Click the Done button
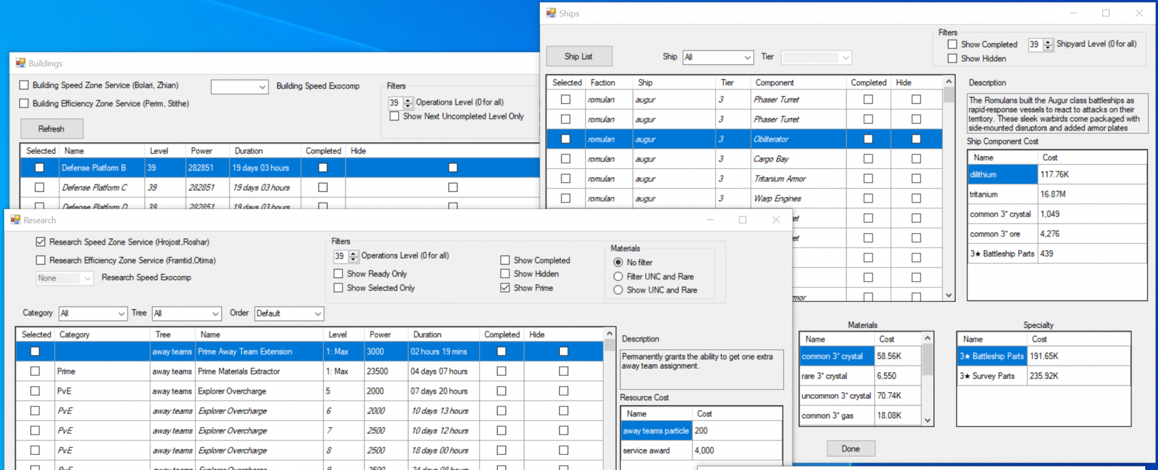The image size is (1158, 470). 850,449
